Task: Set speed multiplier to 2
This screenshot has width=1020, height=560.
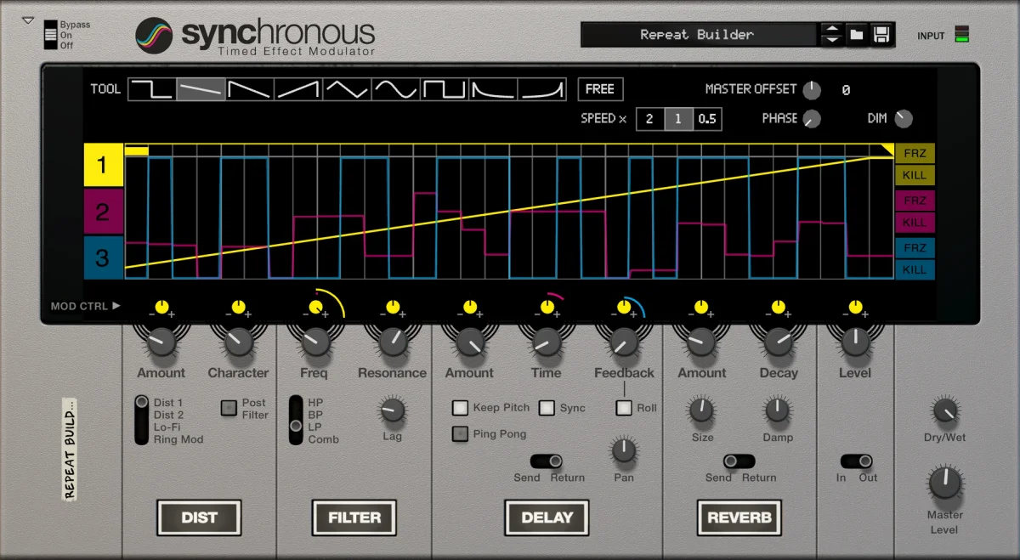Action: coord(649,119)
